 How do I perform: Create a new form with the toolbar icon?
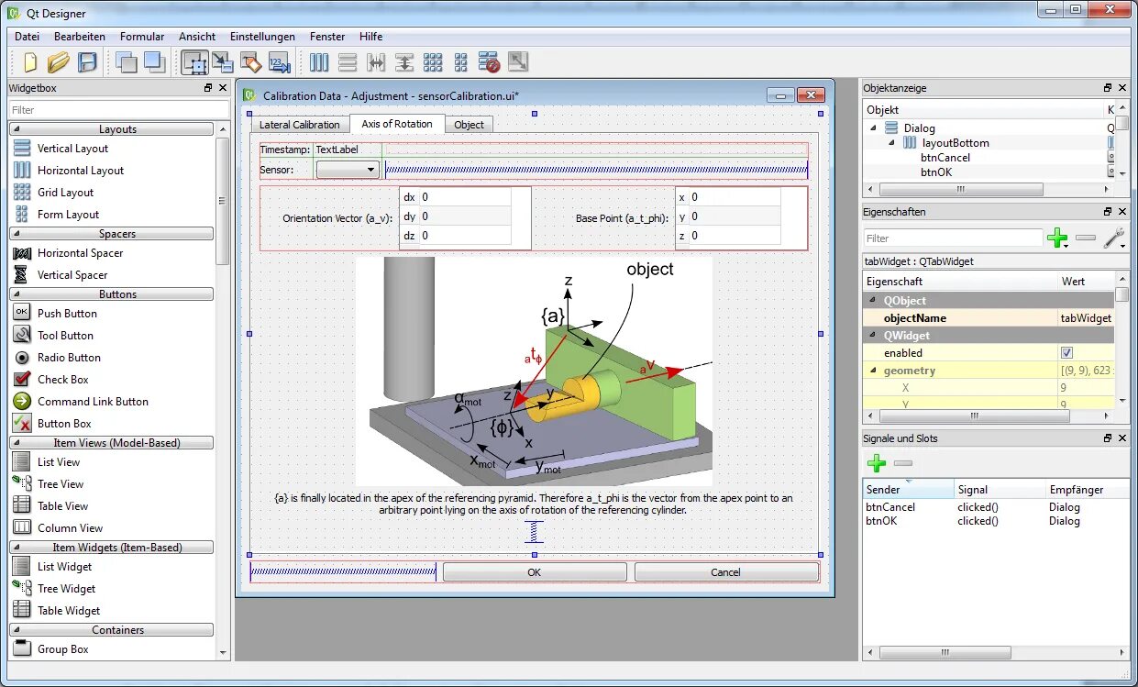(30, 62)
